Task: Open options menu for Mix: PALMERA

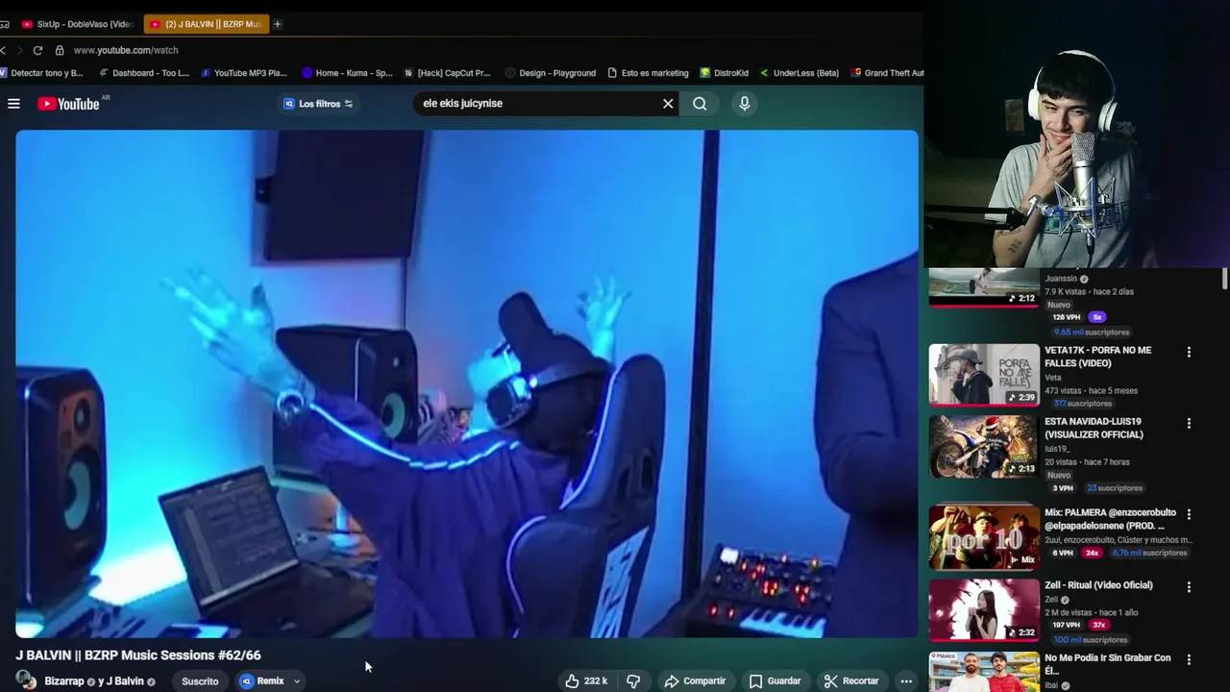Action: [1189, 514]
